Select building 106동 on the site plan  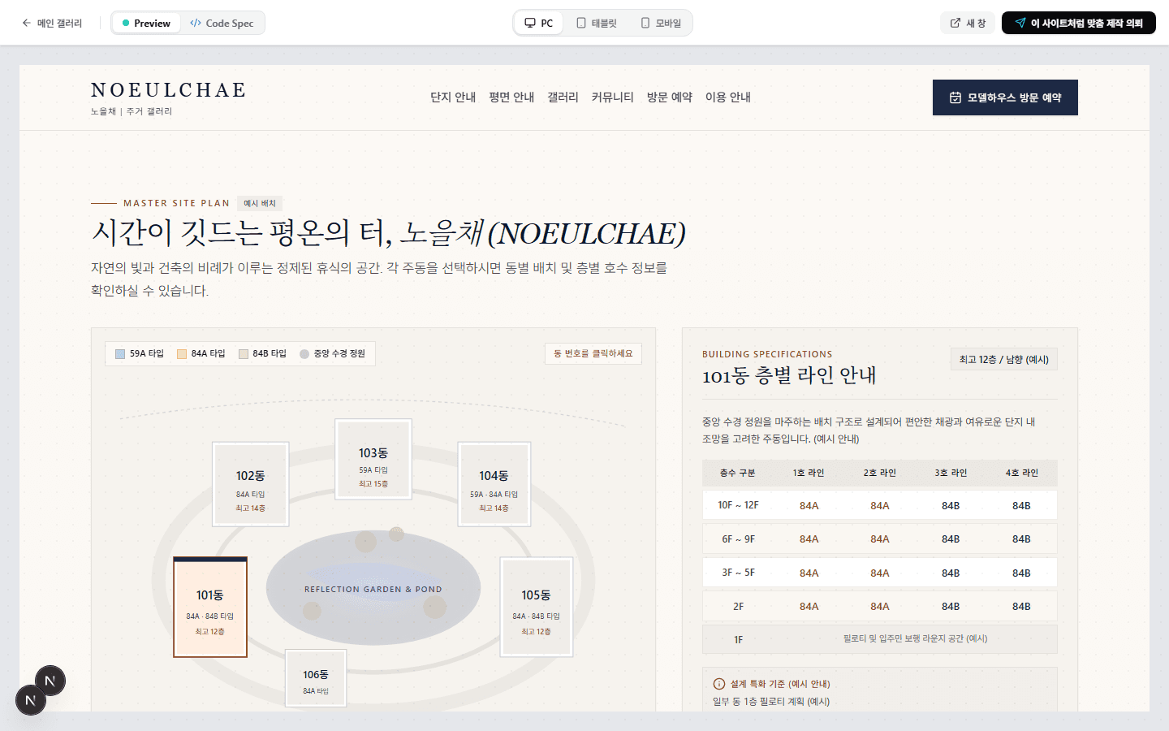point(316,678)
